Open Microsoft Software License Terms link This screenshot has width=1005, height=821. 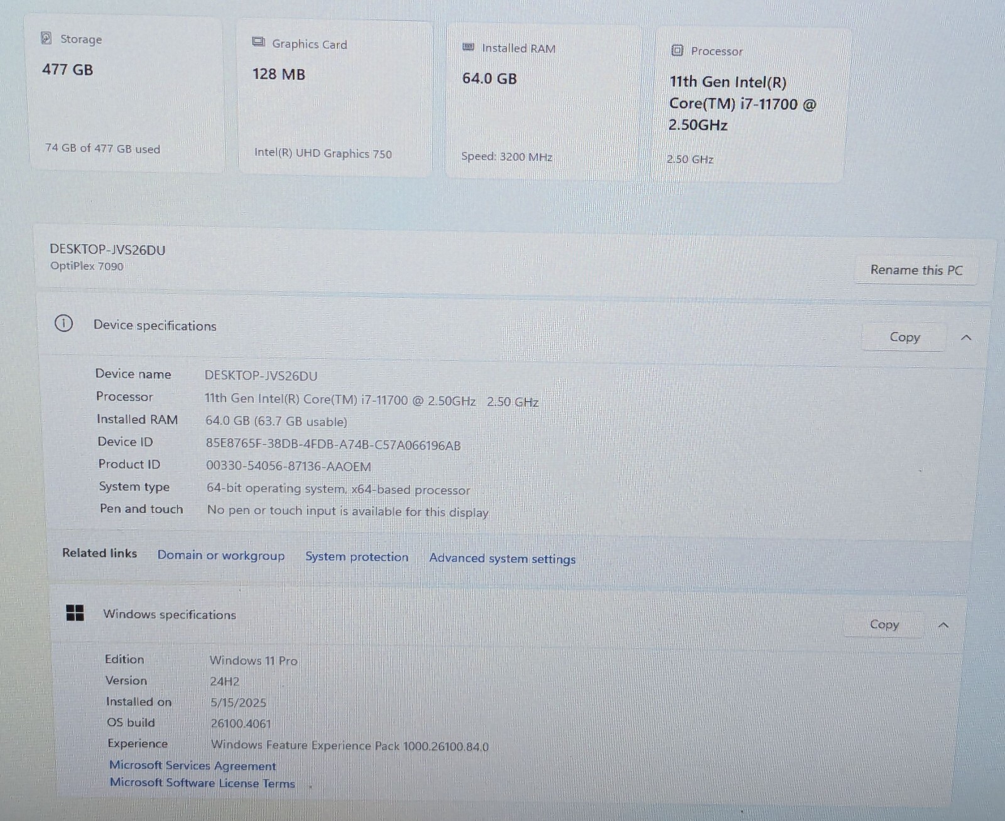[x=202, y=783]
